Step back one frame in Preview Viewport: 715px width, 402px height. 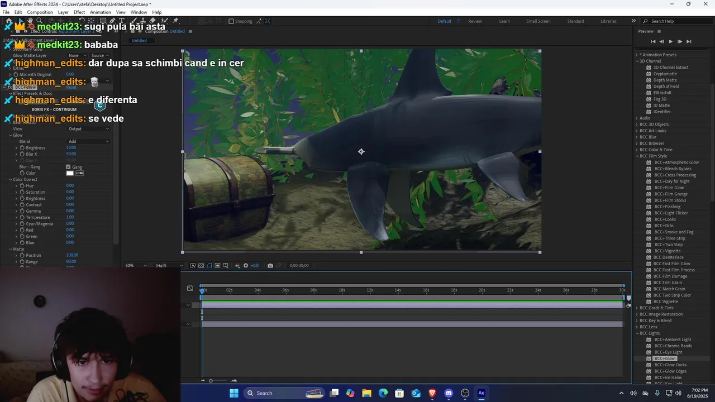click(x=662, y=41)
